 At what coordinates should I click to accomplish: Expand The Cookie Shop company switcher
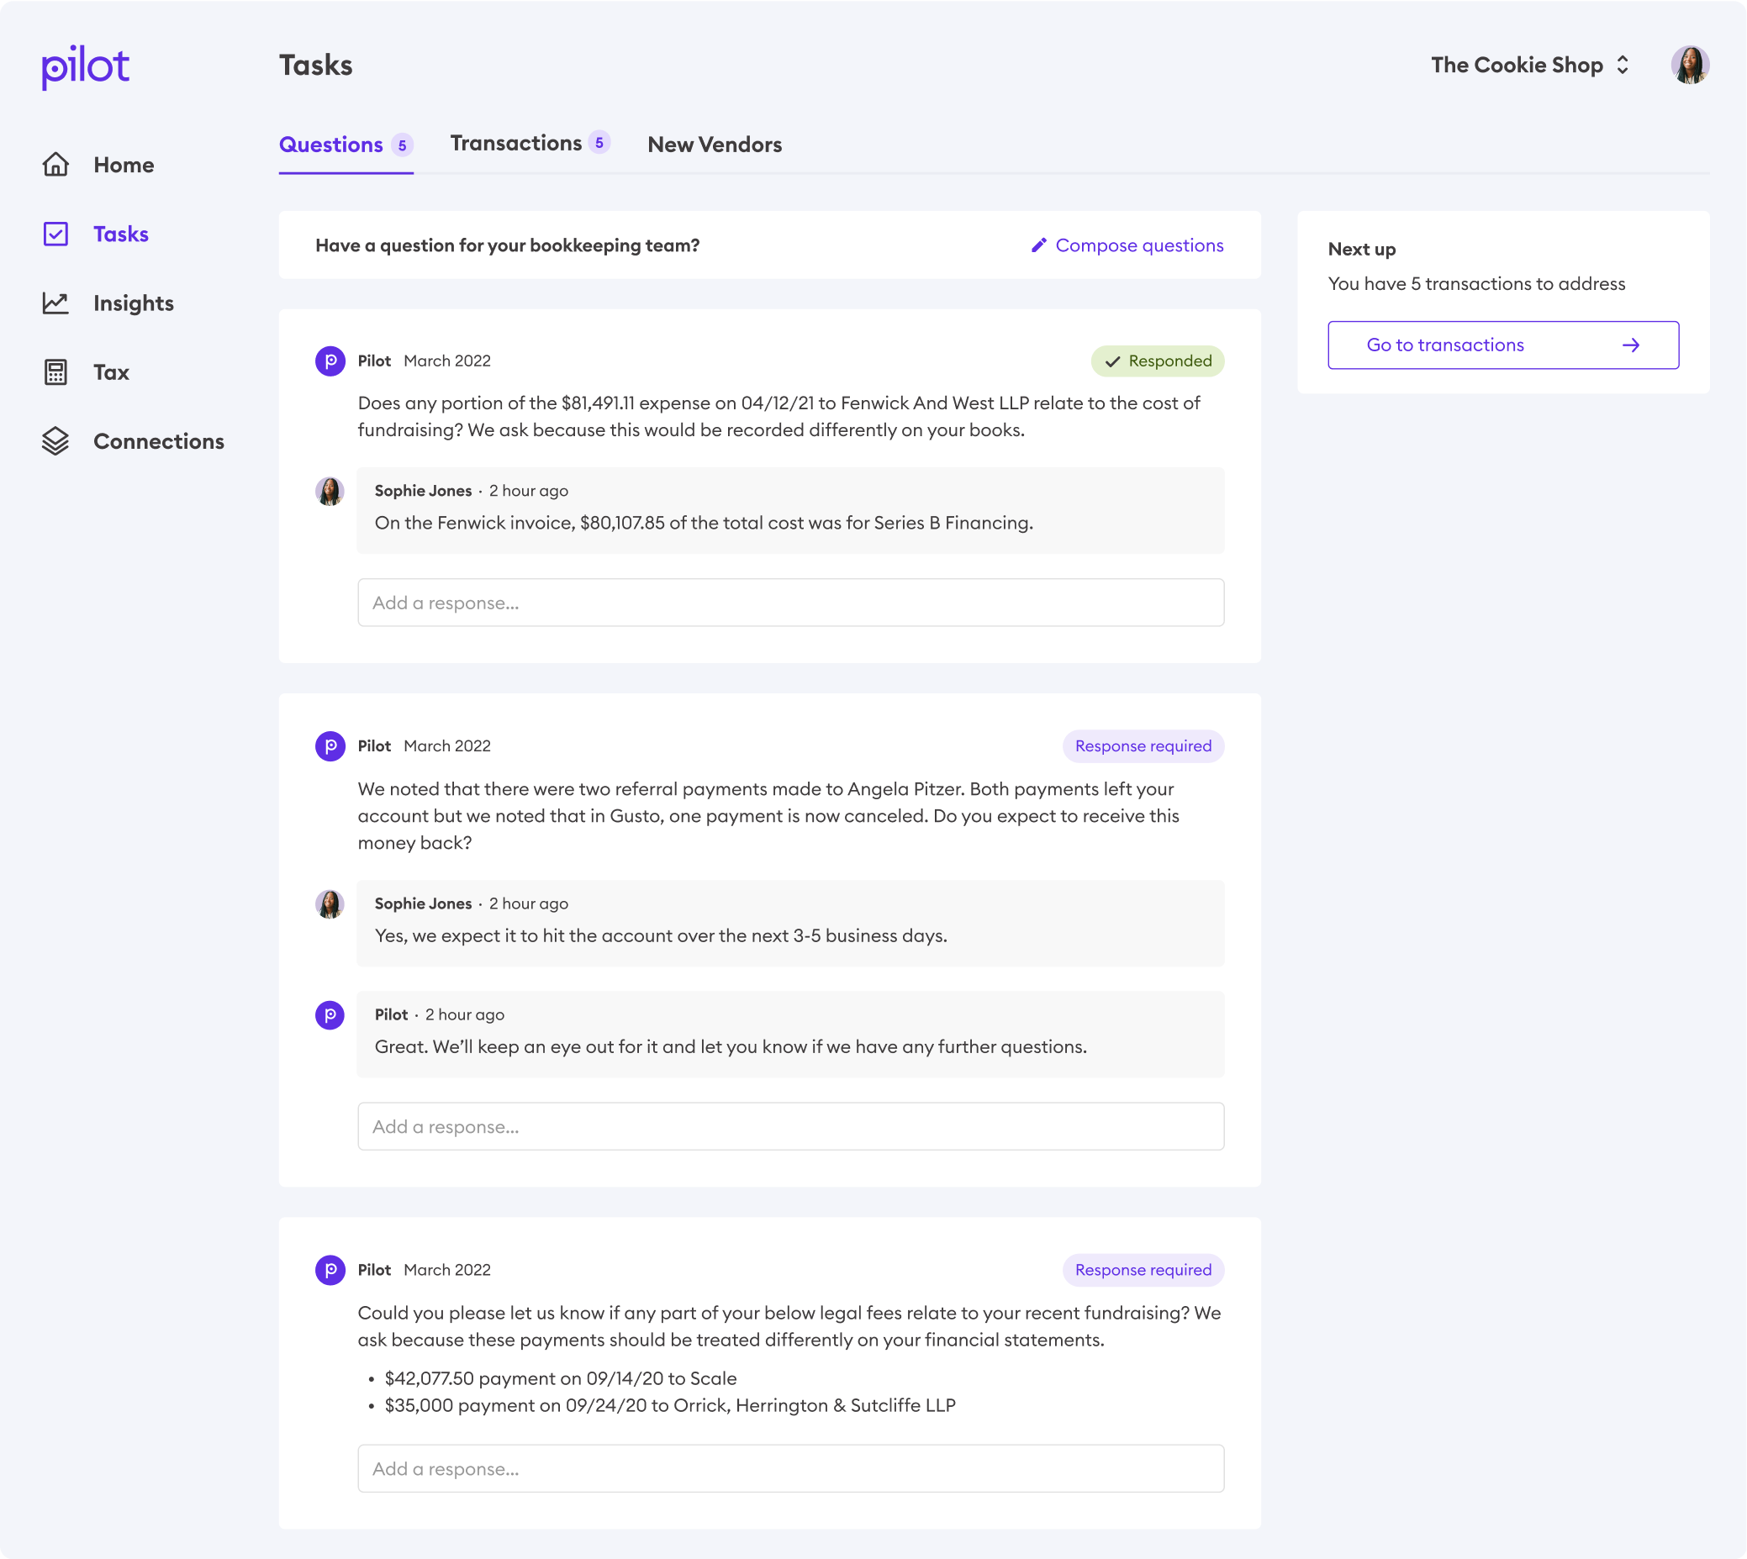click(1529, 65)
